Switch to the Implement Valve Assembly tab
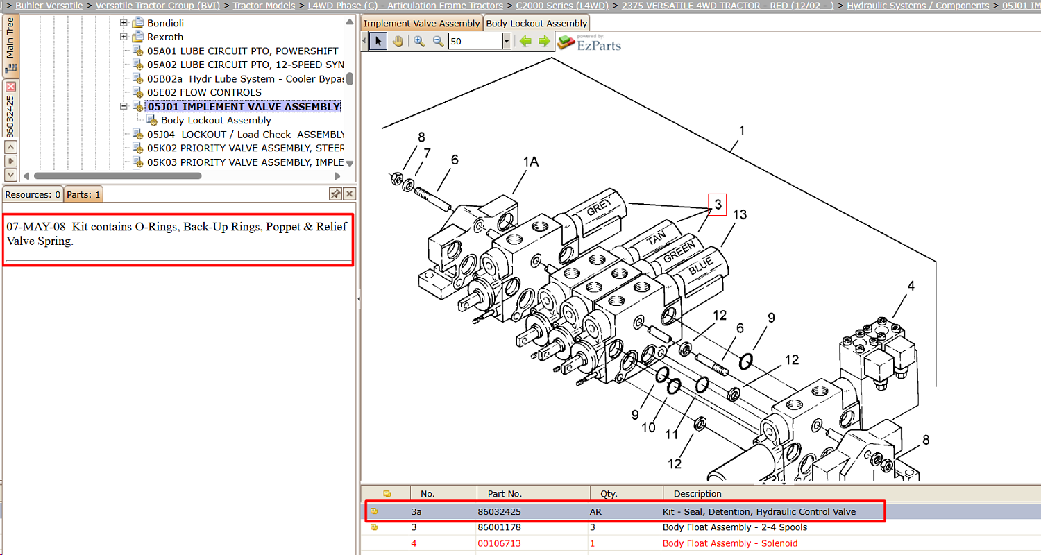Image resolution: width=1041 pixels, height=555 pixels. pyautogui.click(x=422, y=23)
